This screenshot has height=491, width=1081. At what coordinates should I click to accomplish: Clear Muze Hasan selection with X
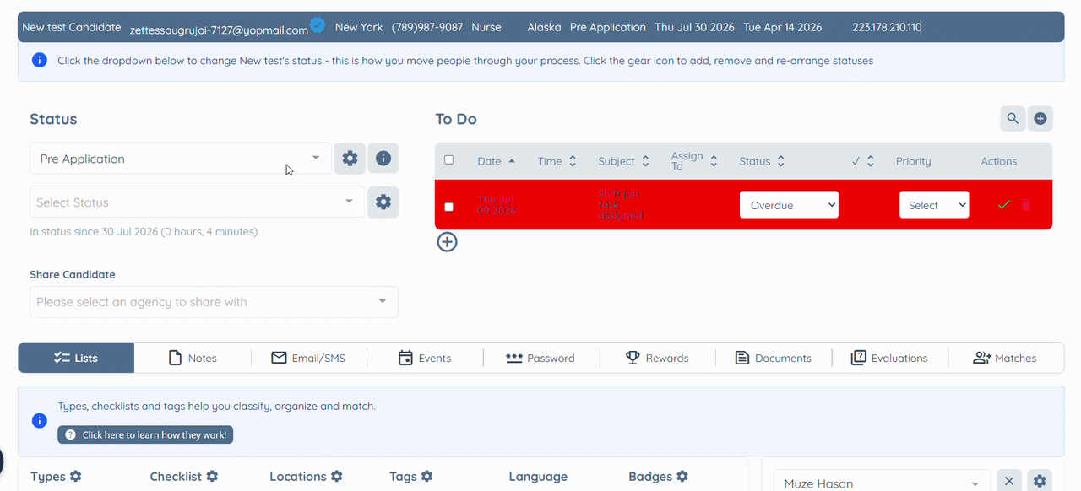[1009, 481]
